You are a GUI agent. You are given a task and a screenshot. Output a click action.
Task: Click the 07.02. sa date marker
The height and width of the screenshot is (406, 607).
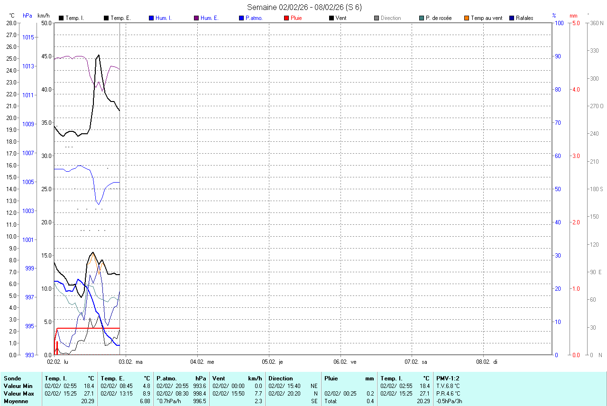tap(416, 362)
